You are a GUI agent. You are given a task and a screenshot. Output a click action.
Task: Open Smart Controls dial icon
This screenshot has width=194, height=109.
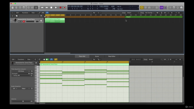pyautogui.click(x=28, y=8)
